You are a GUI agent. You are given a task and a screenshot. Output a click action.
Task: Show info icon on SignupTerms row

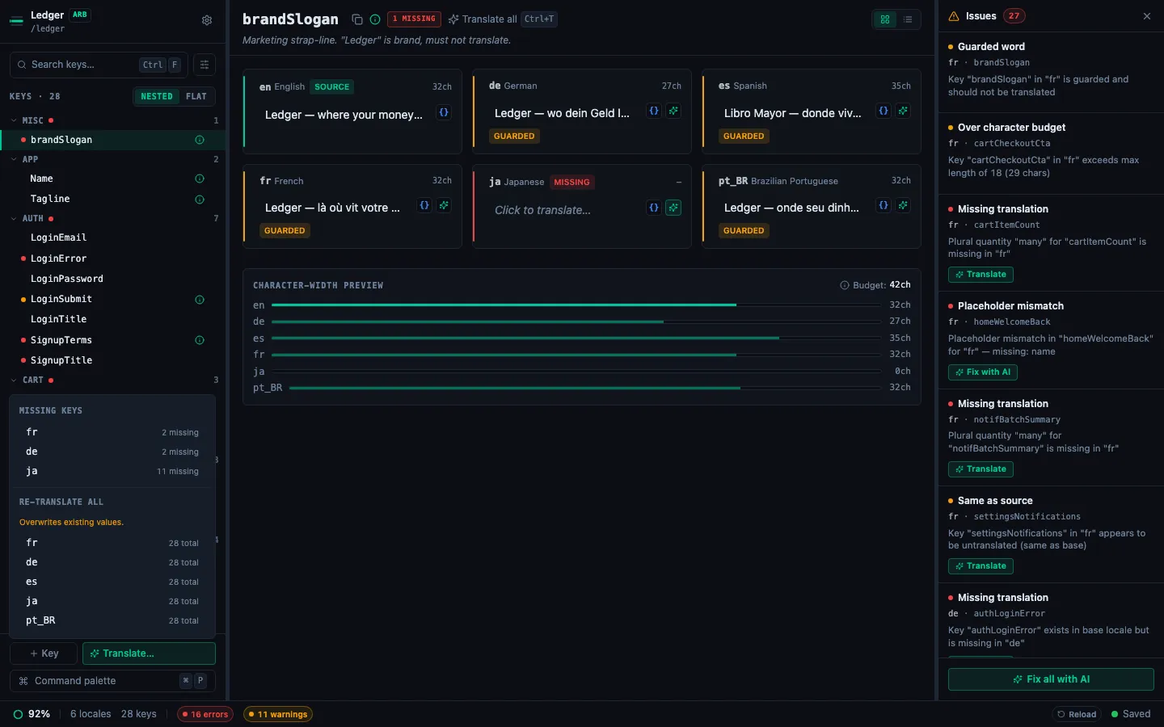point(200,340)
